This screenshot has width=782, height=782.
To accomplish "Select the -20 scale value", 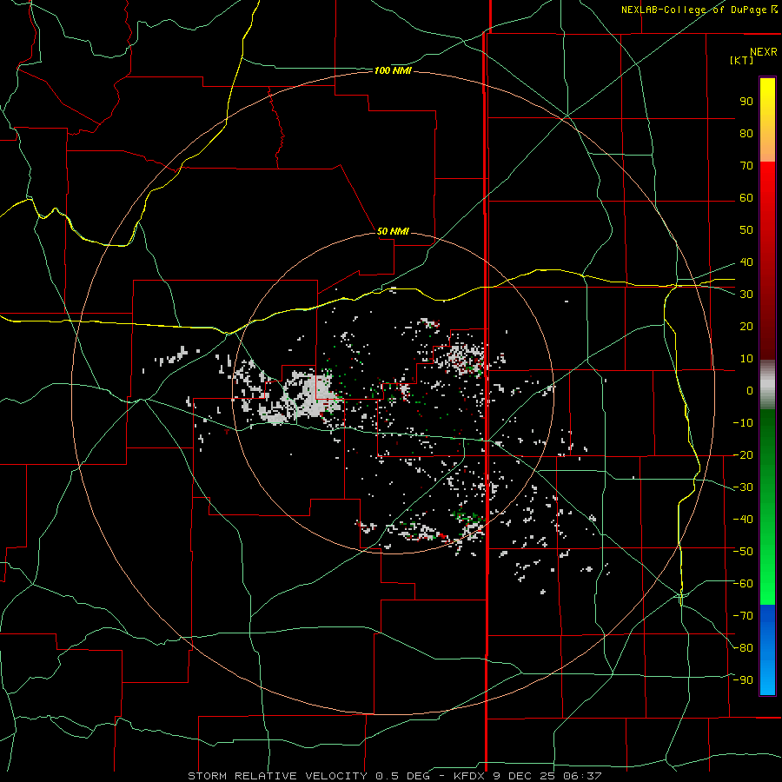I will pyautogui.click(x=743, y=454).
